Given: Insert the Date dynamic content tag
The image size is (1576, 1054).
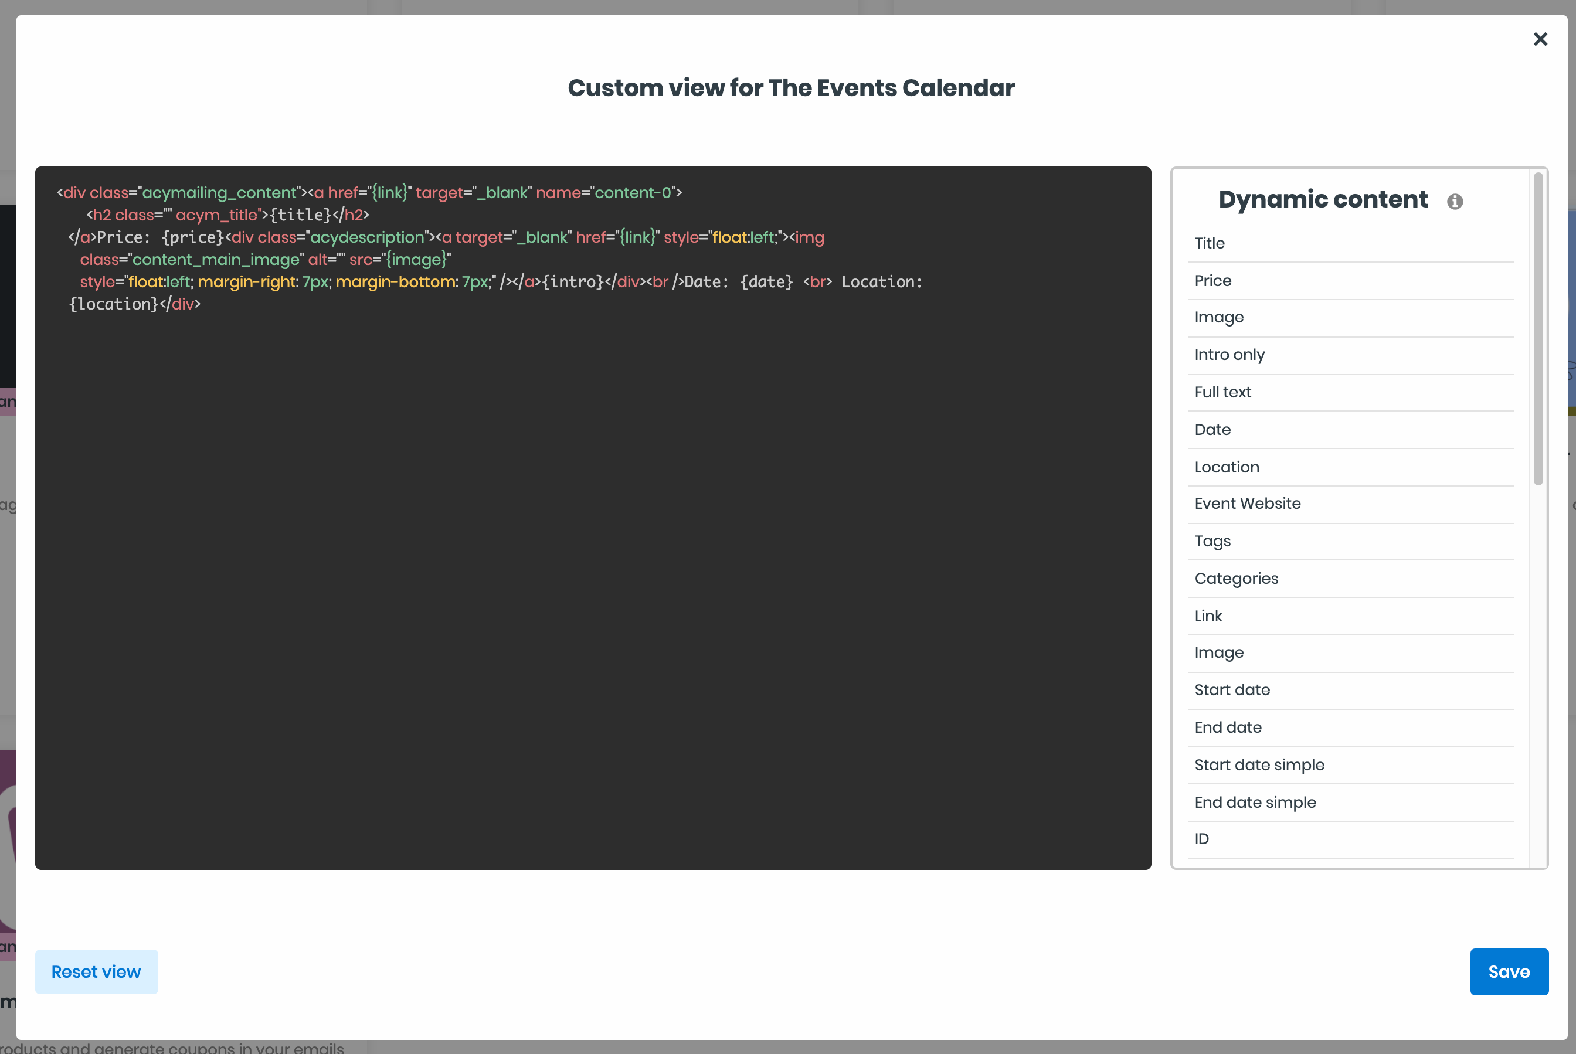Looking at the screenshot, I should point(1350,430).
